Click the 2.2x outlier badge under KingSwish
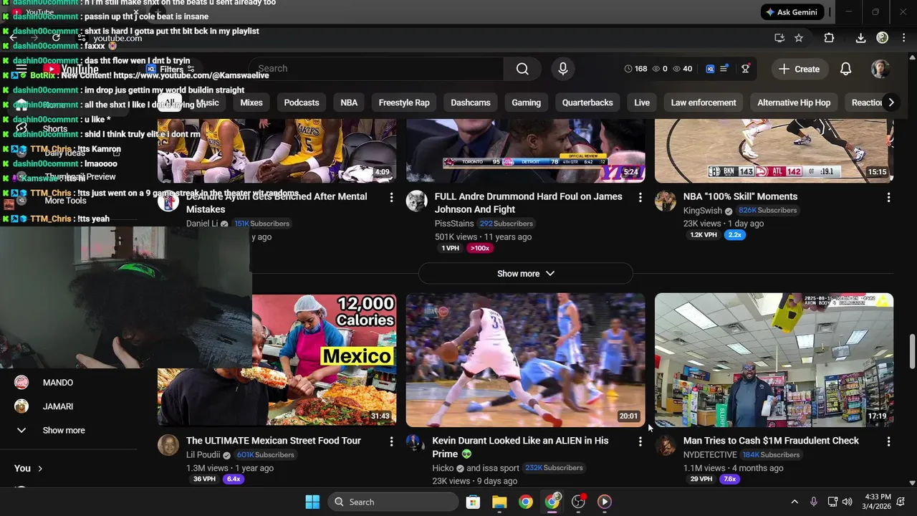Screen dimensions: 917x516 tap(734, 235)
